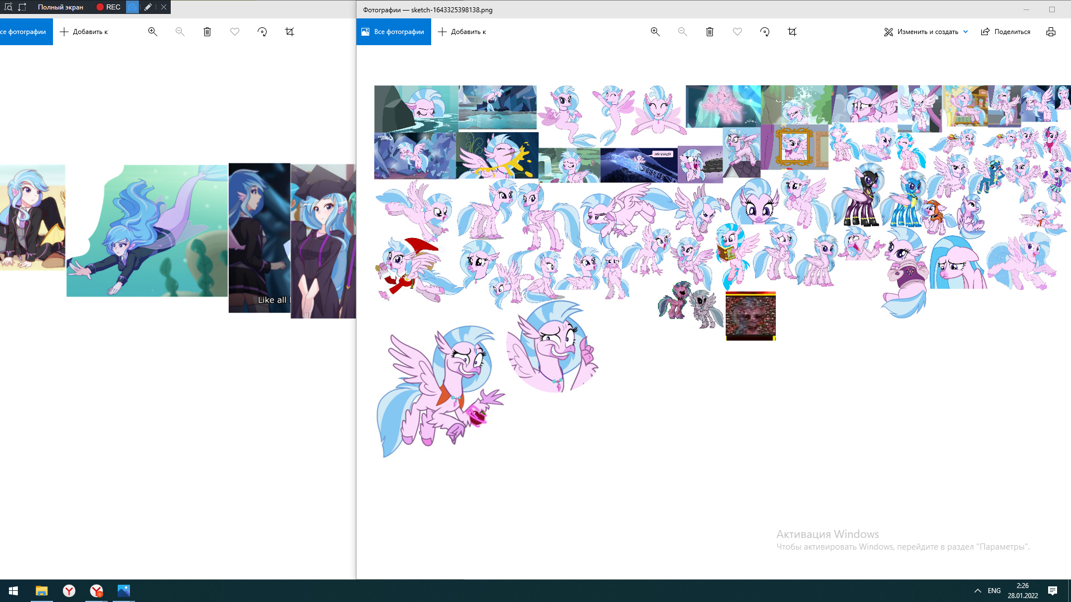Click ENG language indicator in taskbar
This screenshot has width=1071, height=602.
tap(994, 591)
